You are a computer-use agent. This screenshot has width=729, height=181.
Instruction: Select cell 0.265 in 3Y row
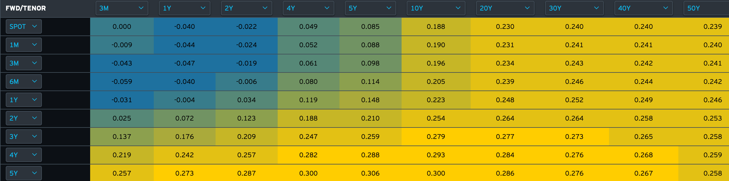[x=643, y=137]
